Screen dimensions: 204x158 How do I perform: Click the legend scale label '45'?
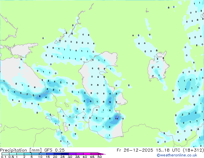coord(92,157)
